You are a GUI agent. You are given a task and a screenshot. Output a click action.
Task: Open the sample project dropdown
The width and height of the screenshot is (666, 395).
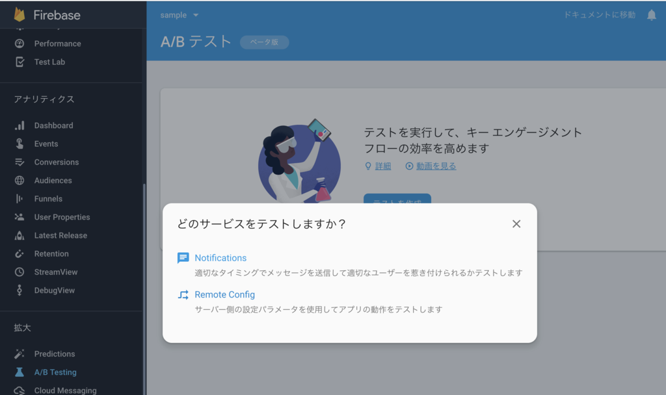180,15
